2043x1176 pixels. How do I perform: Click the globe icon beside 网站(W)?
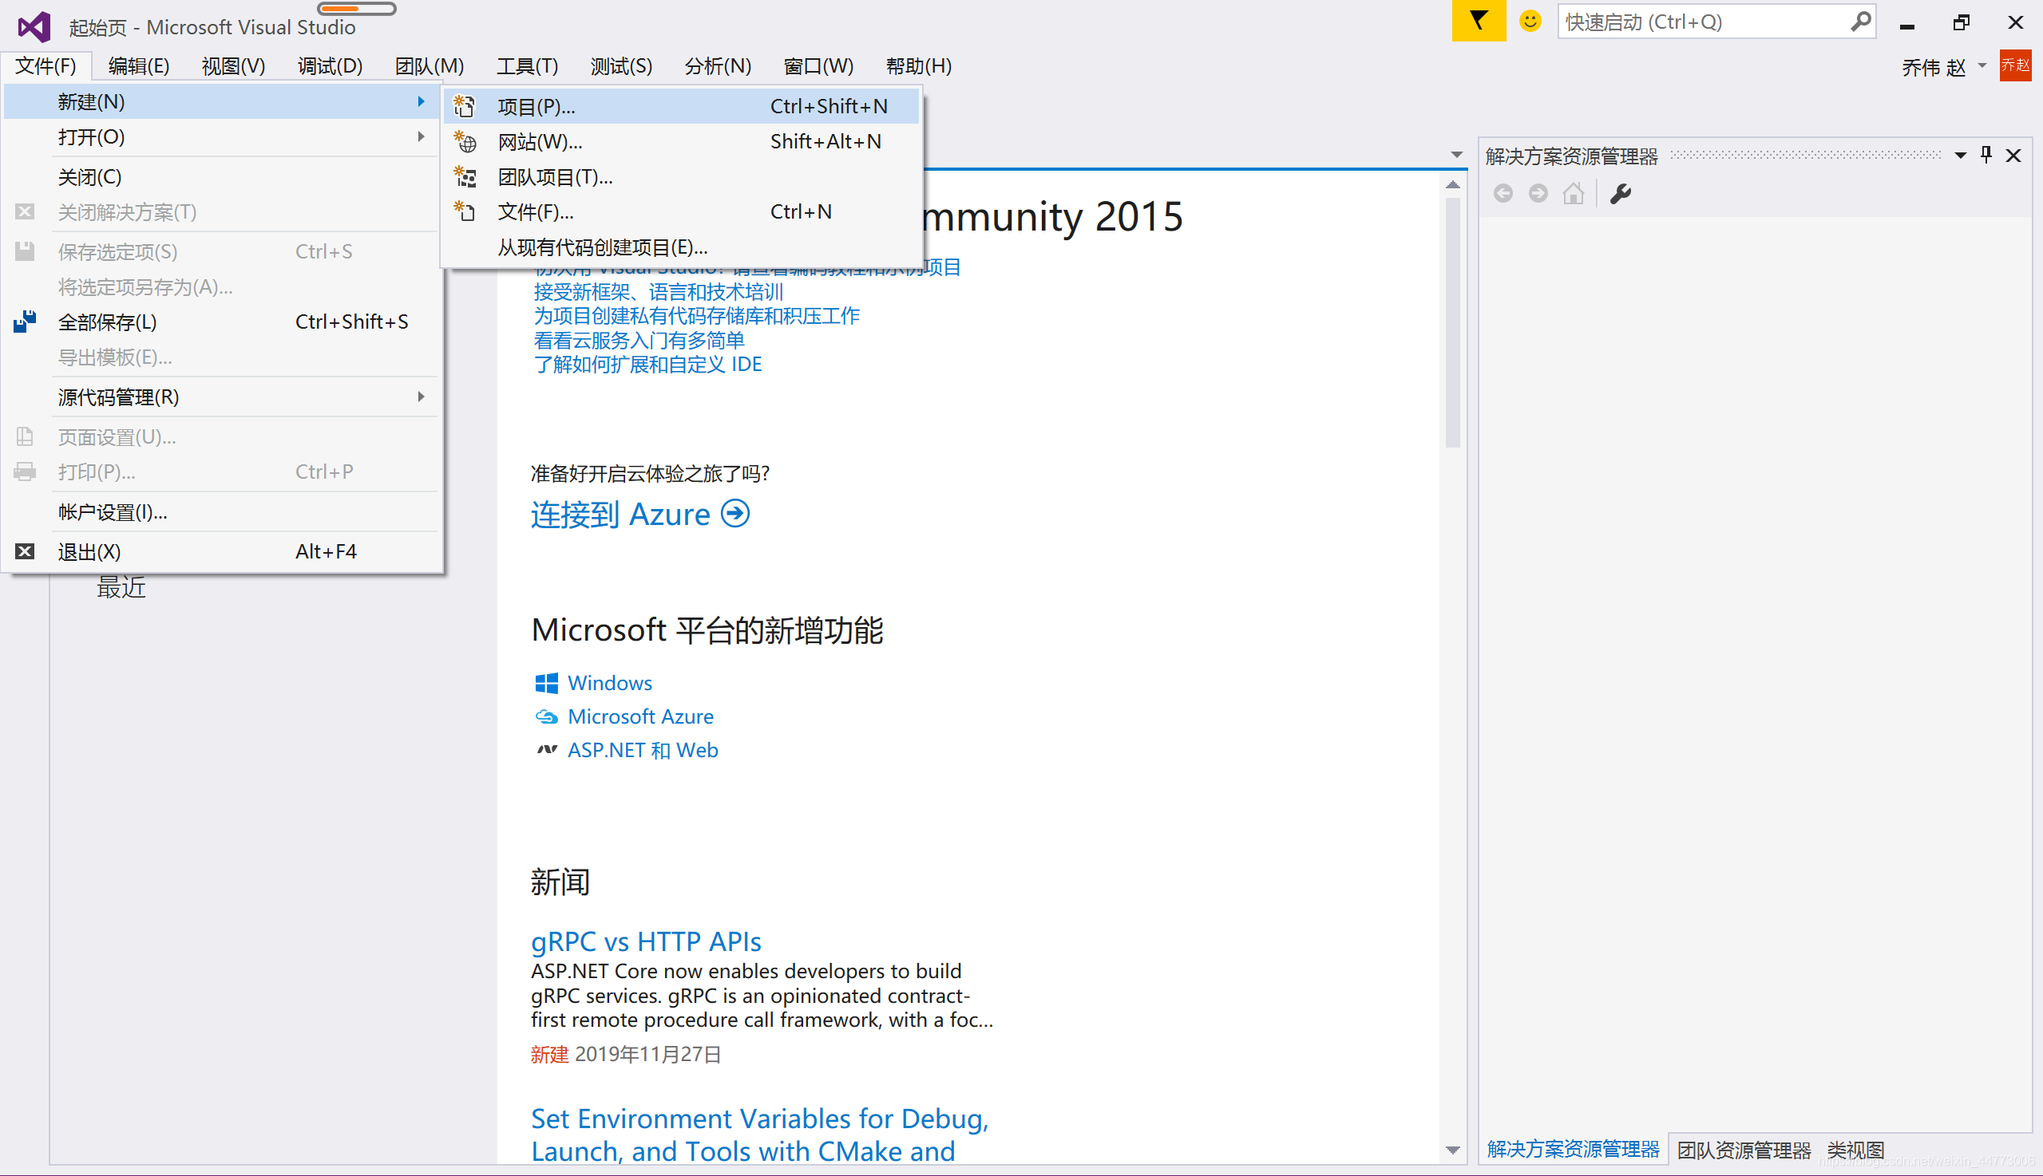coord(465,141)
